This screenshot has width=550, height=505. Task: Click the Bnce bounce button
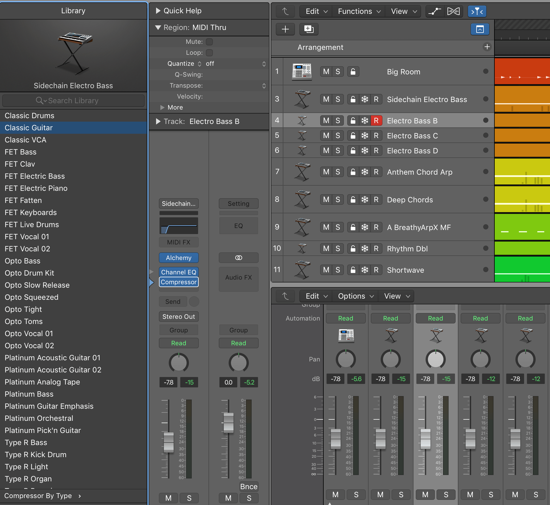[x=249, y=487]
